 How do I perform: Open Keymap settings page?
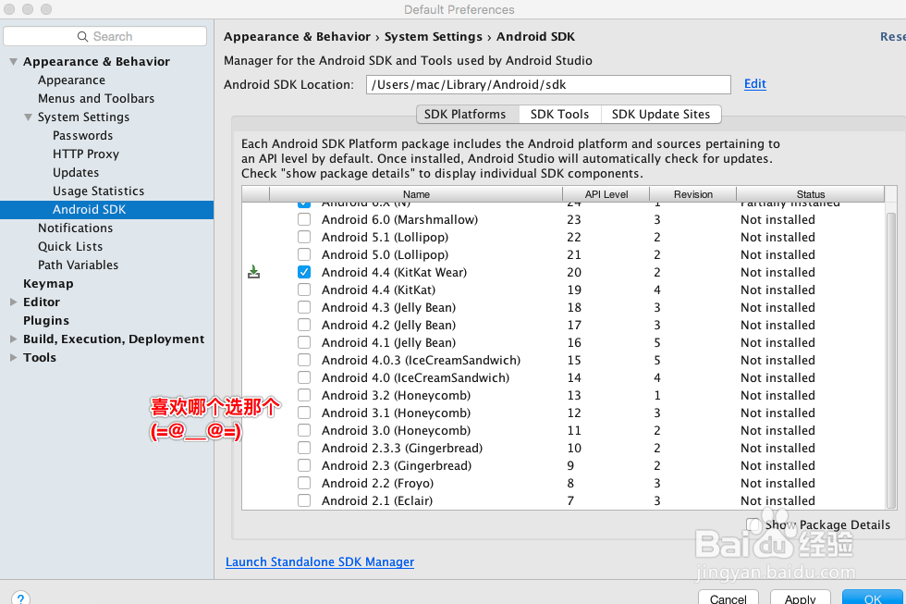pyautogui.click(x=48, y=283)
